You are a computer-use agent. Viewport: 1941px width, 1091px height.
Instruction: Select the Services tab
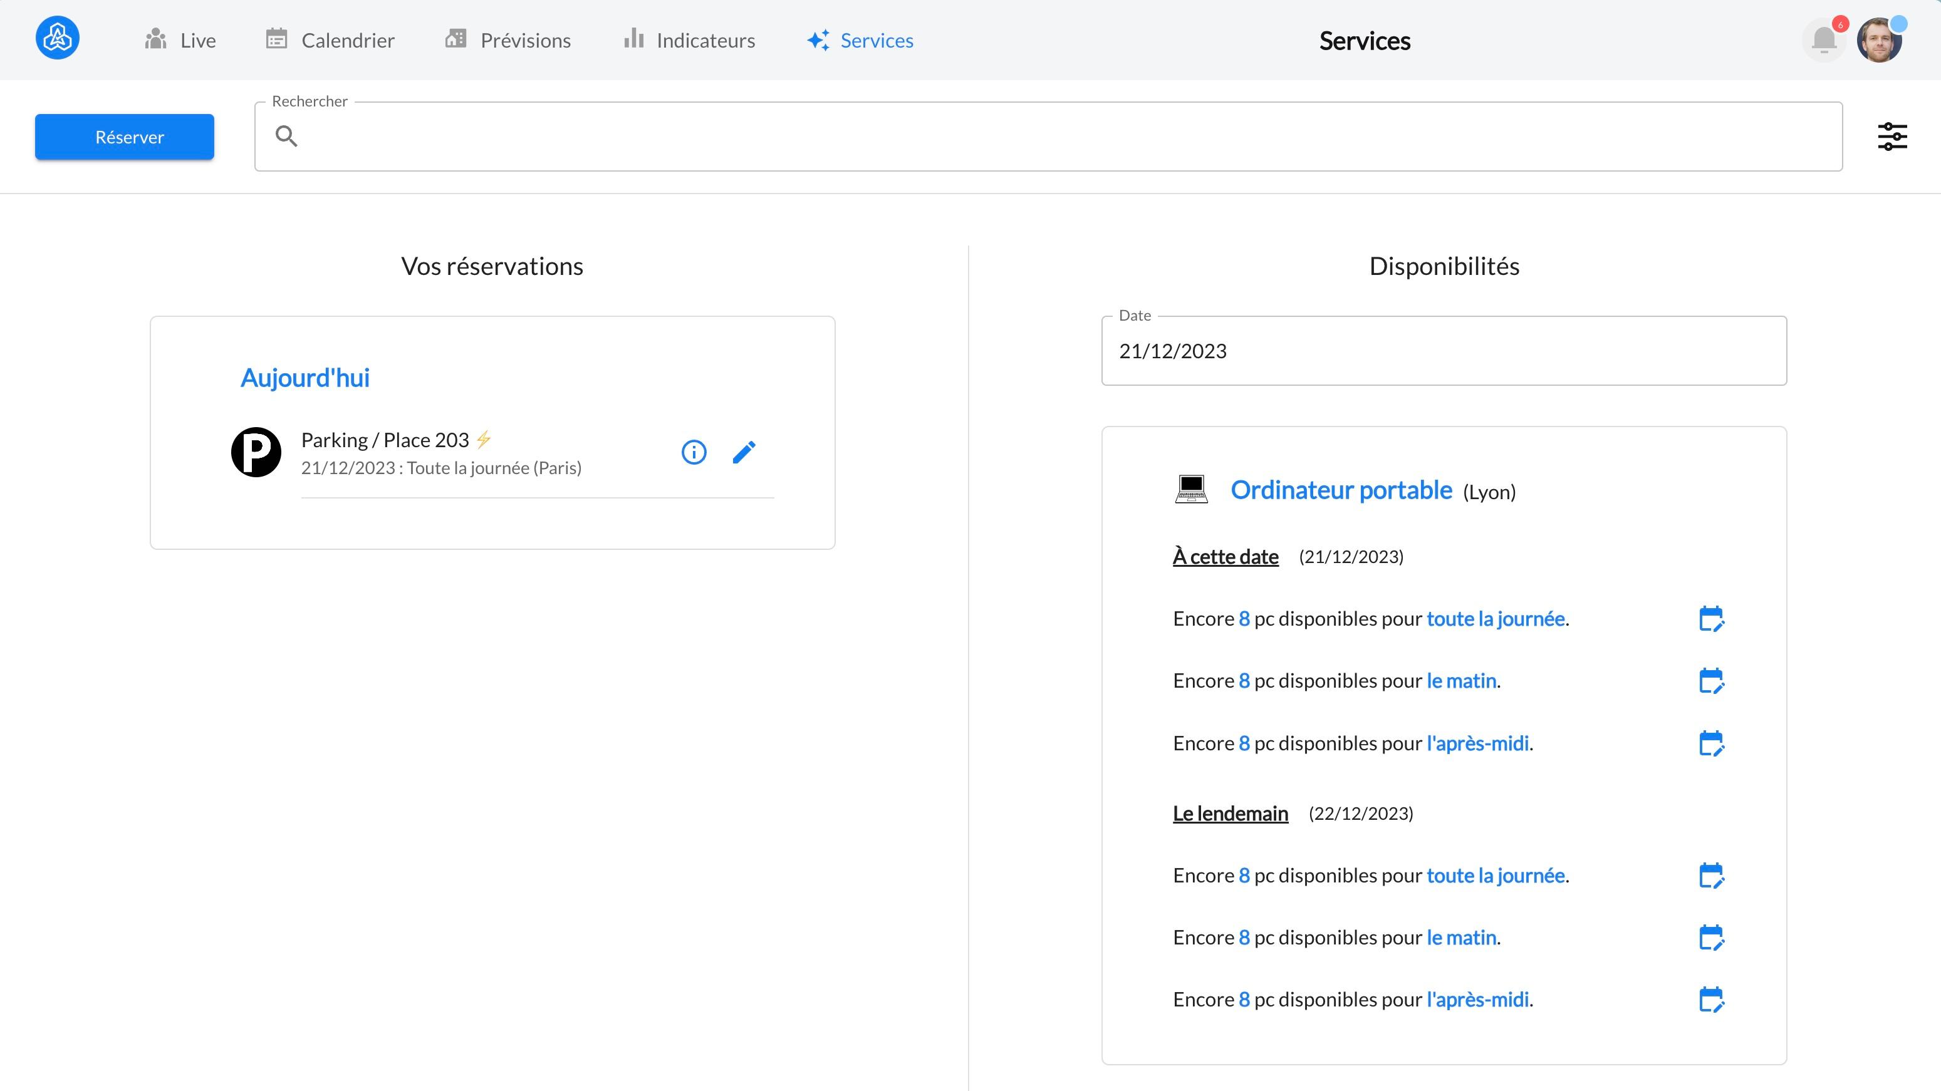pos(860,40)
